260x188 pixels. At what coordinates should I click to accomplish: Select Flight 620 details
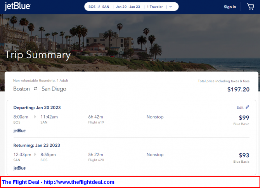[95, 160]
